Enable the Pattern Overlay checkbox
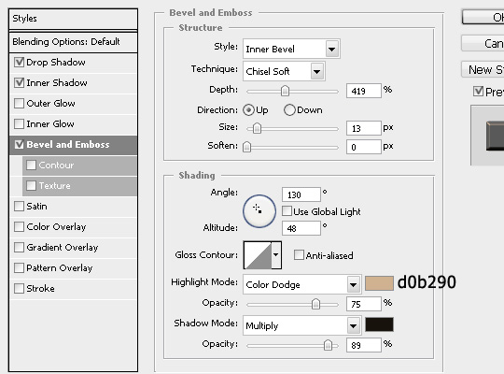The width and height of the screenshot is (504, 374). point(19,267)
